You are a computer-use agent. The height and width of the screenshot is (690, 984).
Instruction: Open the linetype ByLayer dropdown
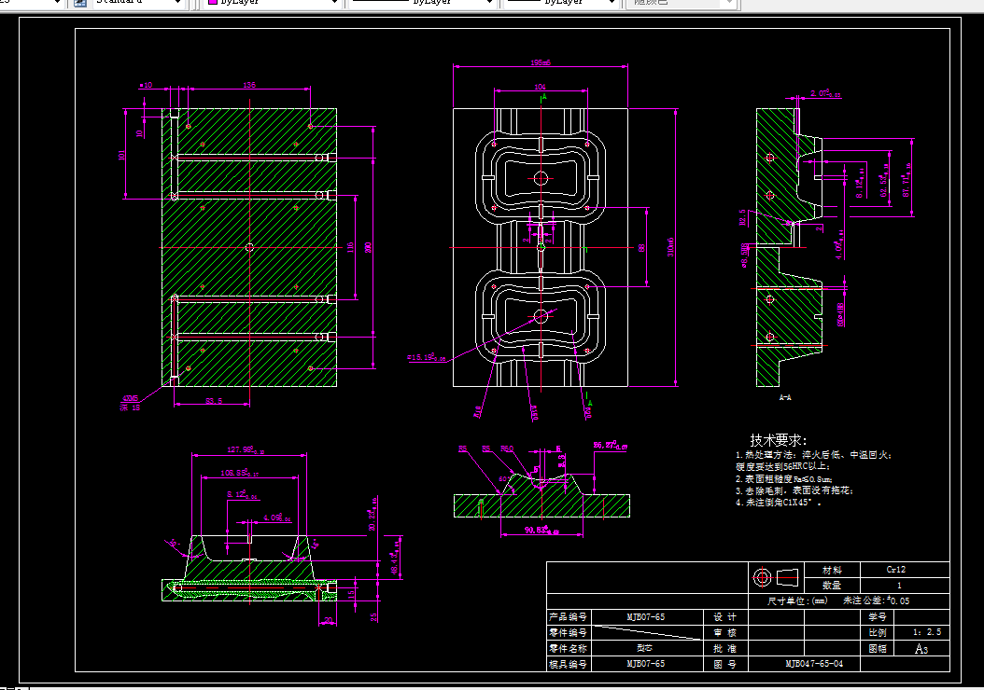489,3
